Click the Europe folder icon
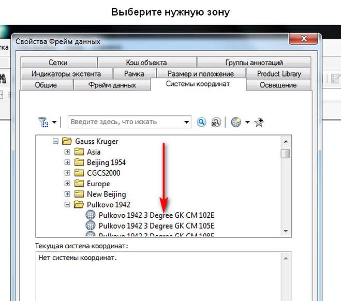Image resolution: width=341 pixels, height=301 pixels. [x=79, y=183]
